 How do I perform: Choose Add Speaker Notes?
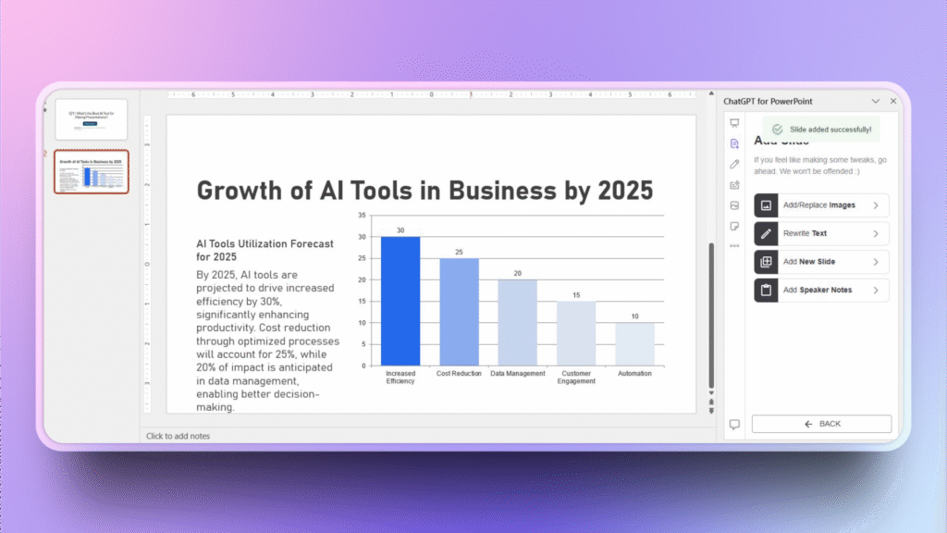tap(821, 290)
